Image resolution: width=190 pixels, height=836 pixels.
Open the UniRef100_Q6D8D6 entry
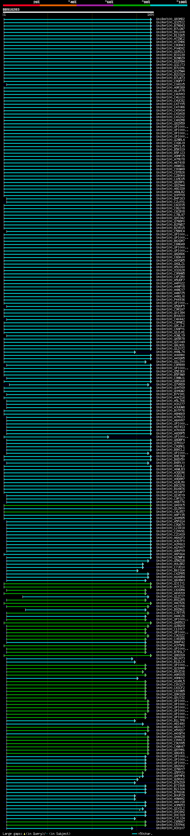170,254
